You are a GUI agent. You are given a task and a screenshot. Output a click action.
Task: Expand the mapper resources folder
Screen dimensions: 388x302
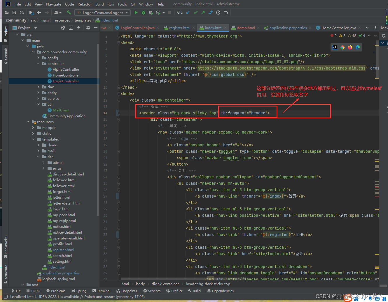[x=33, y=127]
